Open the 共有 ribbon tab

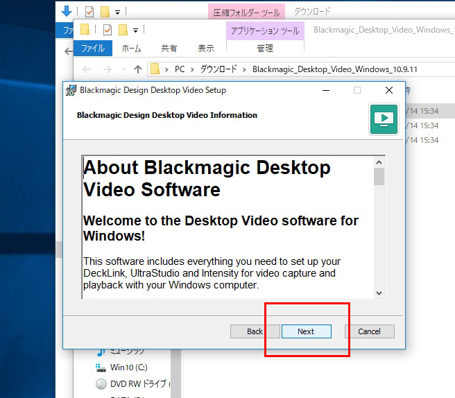[x=169, y=48]
